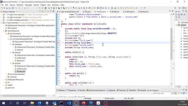Expand the 1.2-jdbc-crud-app project
Screen dimensions: 188x106
[1, 17]
